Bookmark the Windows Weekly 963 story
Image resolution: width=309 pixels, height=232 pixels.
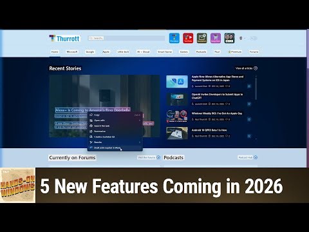249,119
